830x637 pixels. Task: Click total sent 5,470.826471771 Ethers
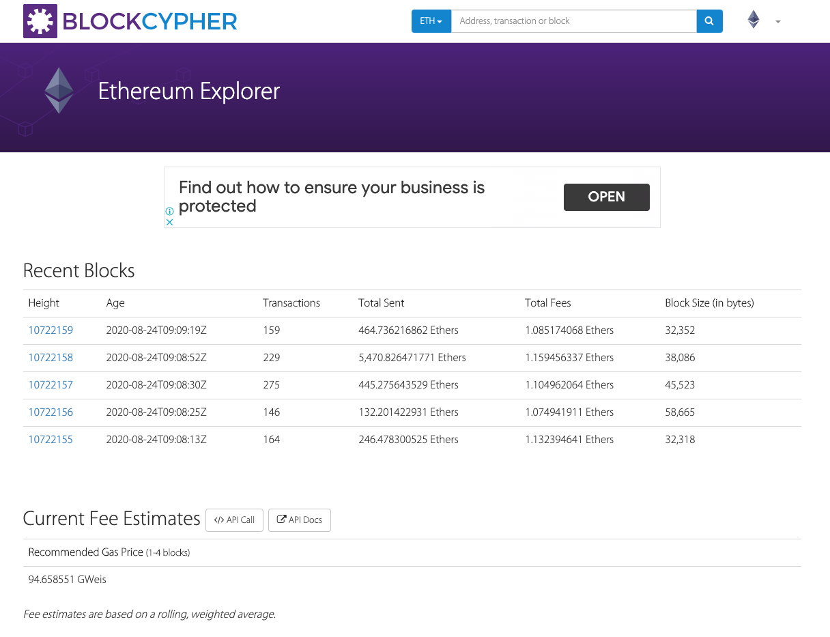412,358
